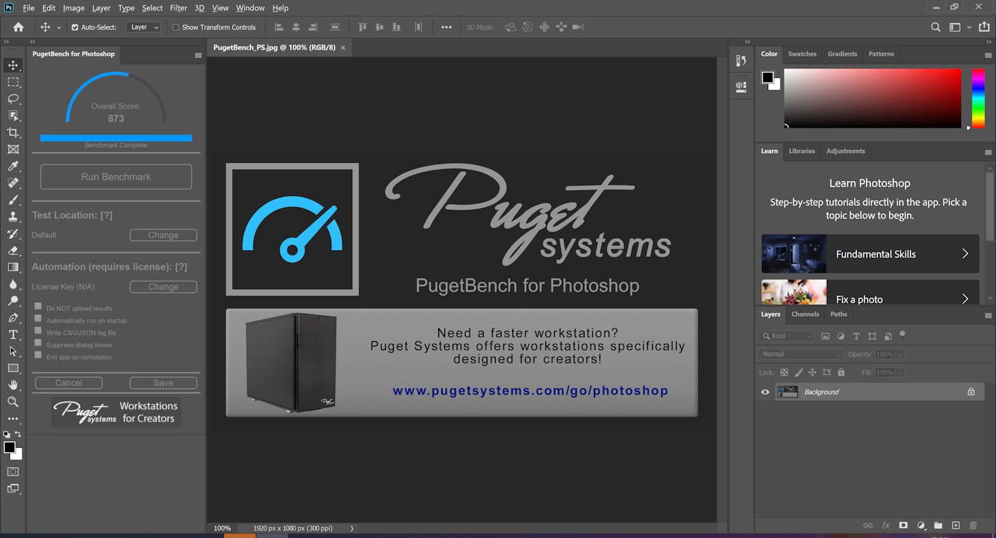Click the Share image icon
Image resolution: width=996 pixels, height=538 pixels.
(x=984, y=27)
